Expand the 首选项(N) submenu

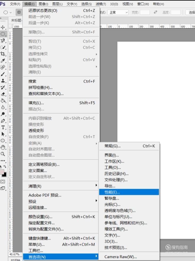tap(61, 257)
